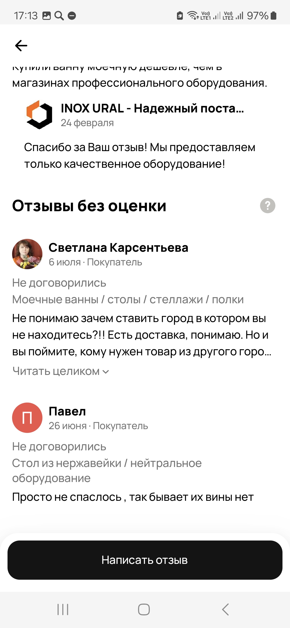Tap the Android home button icon
Image resolution: width=290 pixels, height=628 pixels.
144,609
